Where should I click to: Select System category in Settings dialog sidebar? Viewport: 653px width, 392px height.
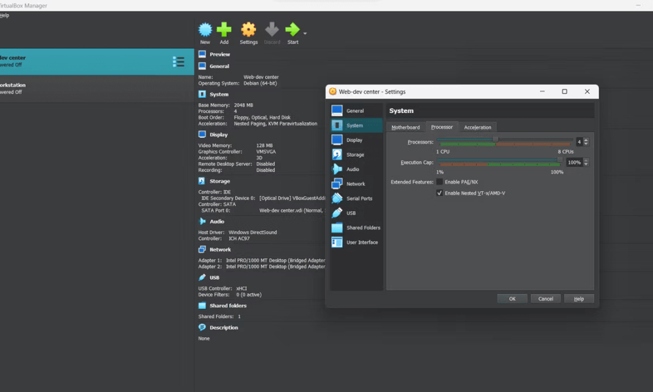[x=357, y=125]
